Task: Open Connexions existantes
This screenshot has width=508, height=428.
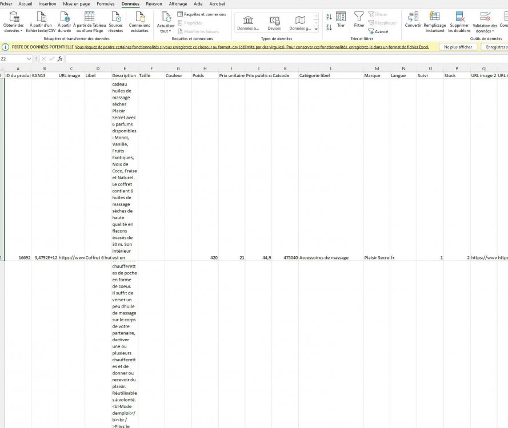Action: click(139, 22)
